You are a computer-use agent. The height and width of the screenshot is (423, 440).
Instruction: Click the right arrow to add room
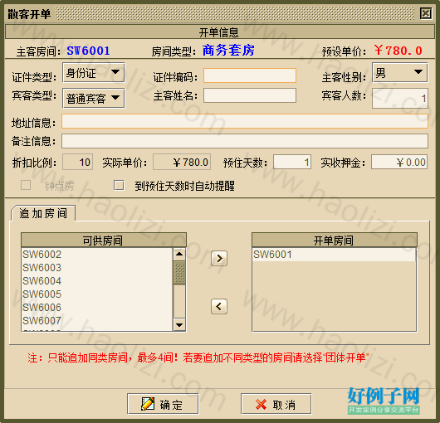tap(219, 258)
